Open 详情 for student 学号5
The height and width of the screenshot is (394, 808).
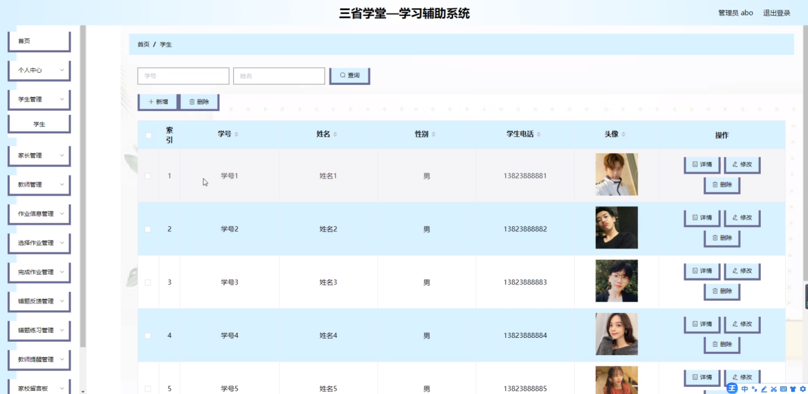(x=702, y=377)
